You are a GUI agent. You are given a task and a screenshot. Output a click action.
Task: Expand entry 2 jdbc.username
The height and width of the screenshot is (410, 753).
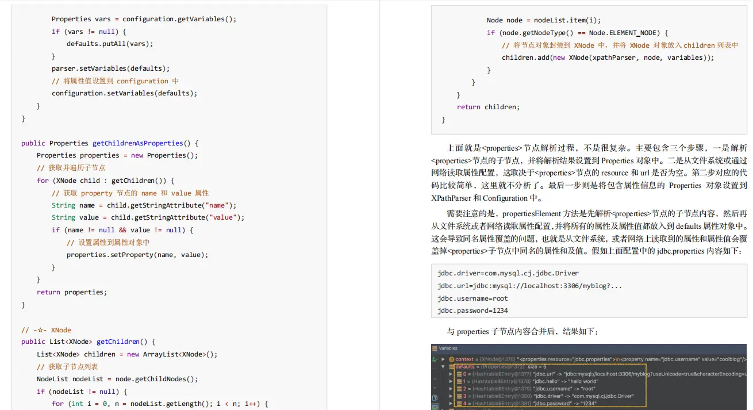(x=451, y=389)
